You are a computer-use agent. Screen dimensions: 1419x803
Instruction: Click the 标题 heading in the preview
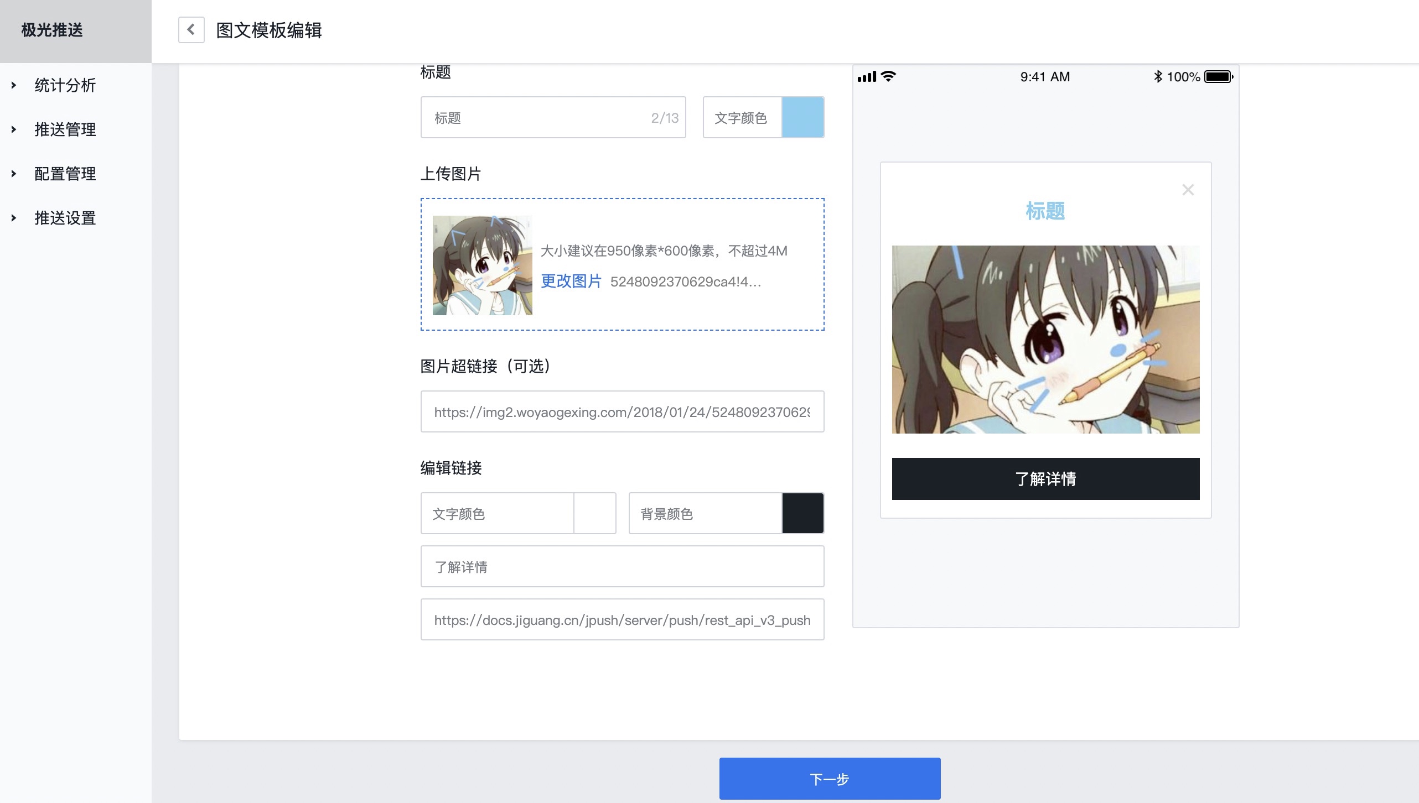1045,211
